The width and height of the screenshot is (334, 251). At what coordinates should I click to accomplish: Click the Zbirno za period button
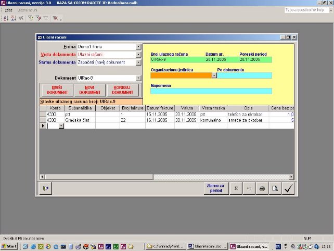click(215, 189)
